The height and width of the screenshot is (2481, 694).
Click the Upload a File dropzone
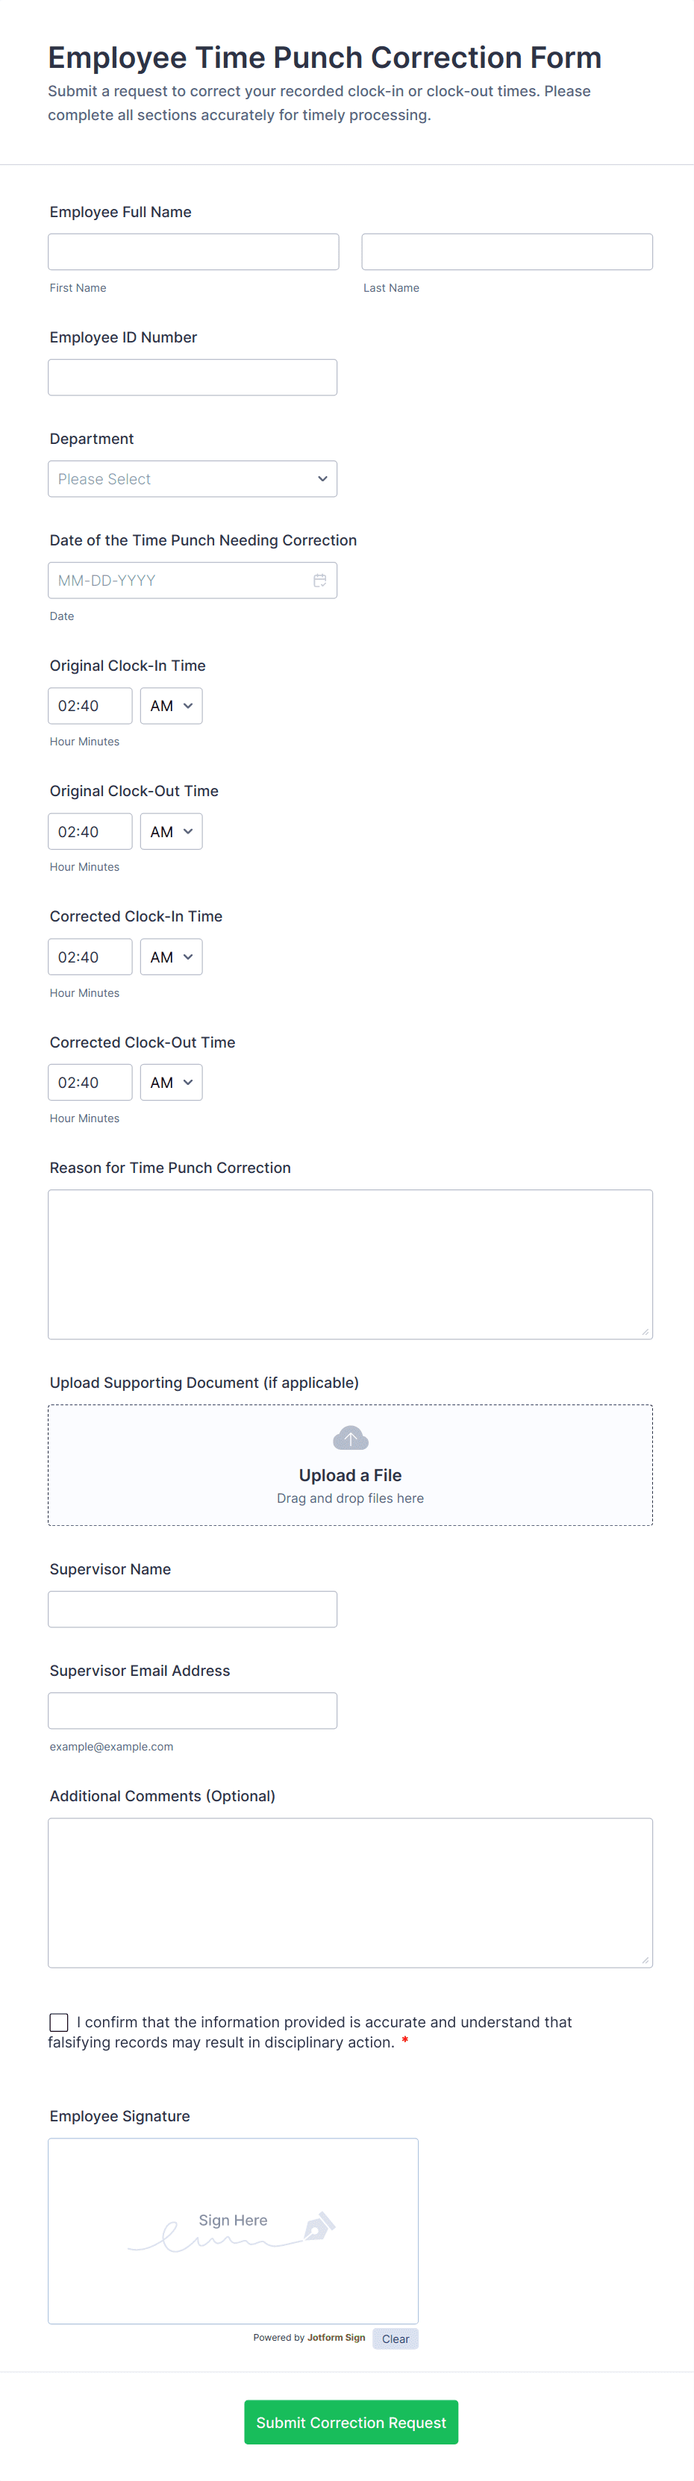(x=349, y=1474)
